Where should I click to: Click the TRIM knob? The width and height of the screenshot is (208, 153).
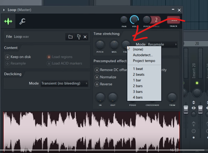tap(172, 98)
